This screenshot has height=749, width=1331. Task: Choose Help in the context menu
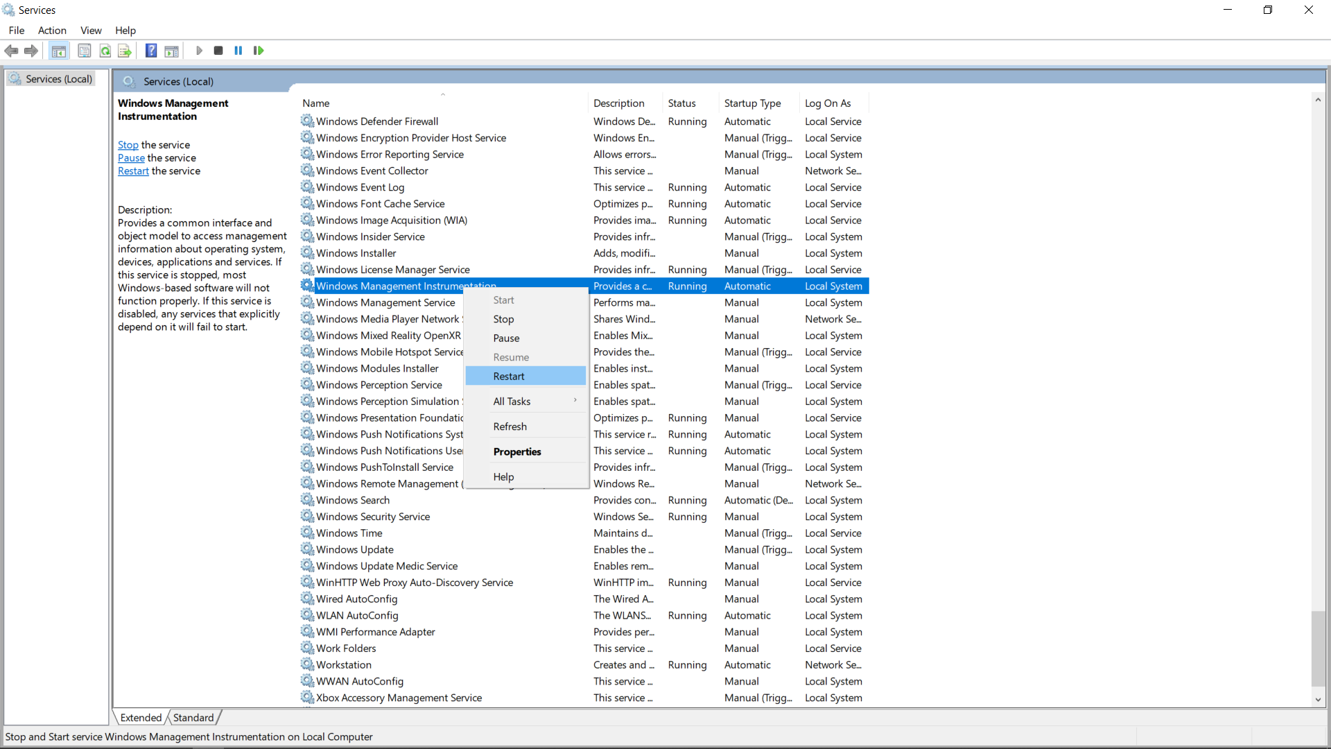pos(526,476)
